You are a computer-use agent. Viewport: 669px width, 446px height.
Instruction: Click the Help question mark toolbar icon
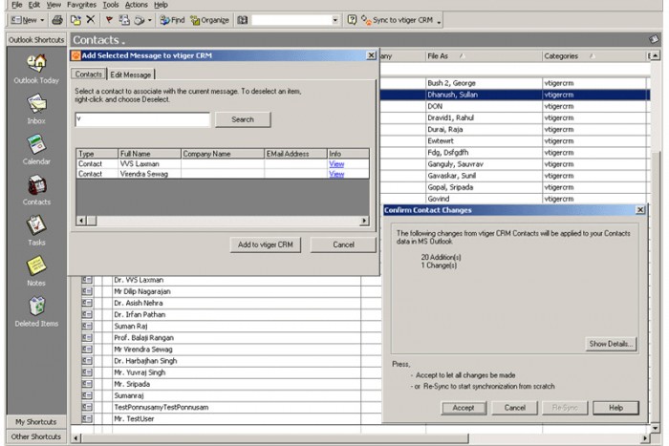[352, 20]
